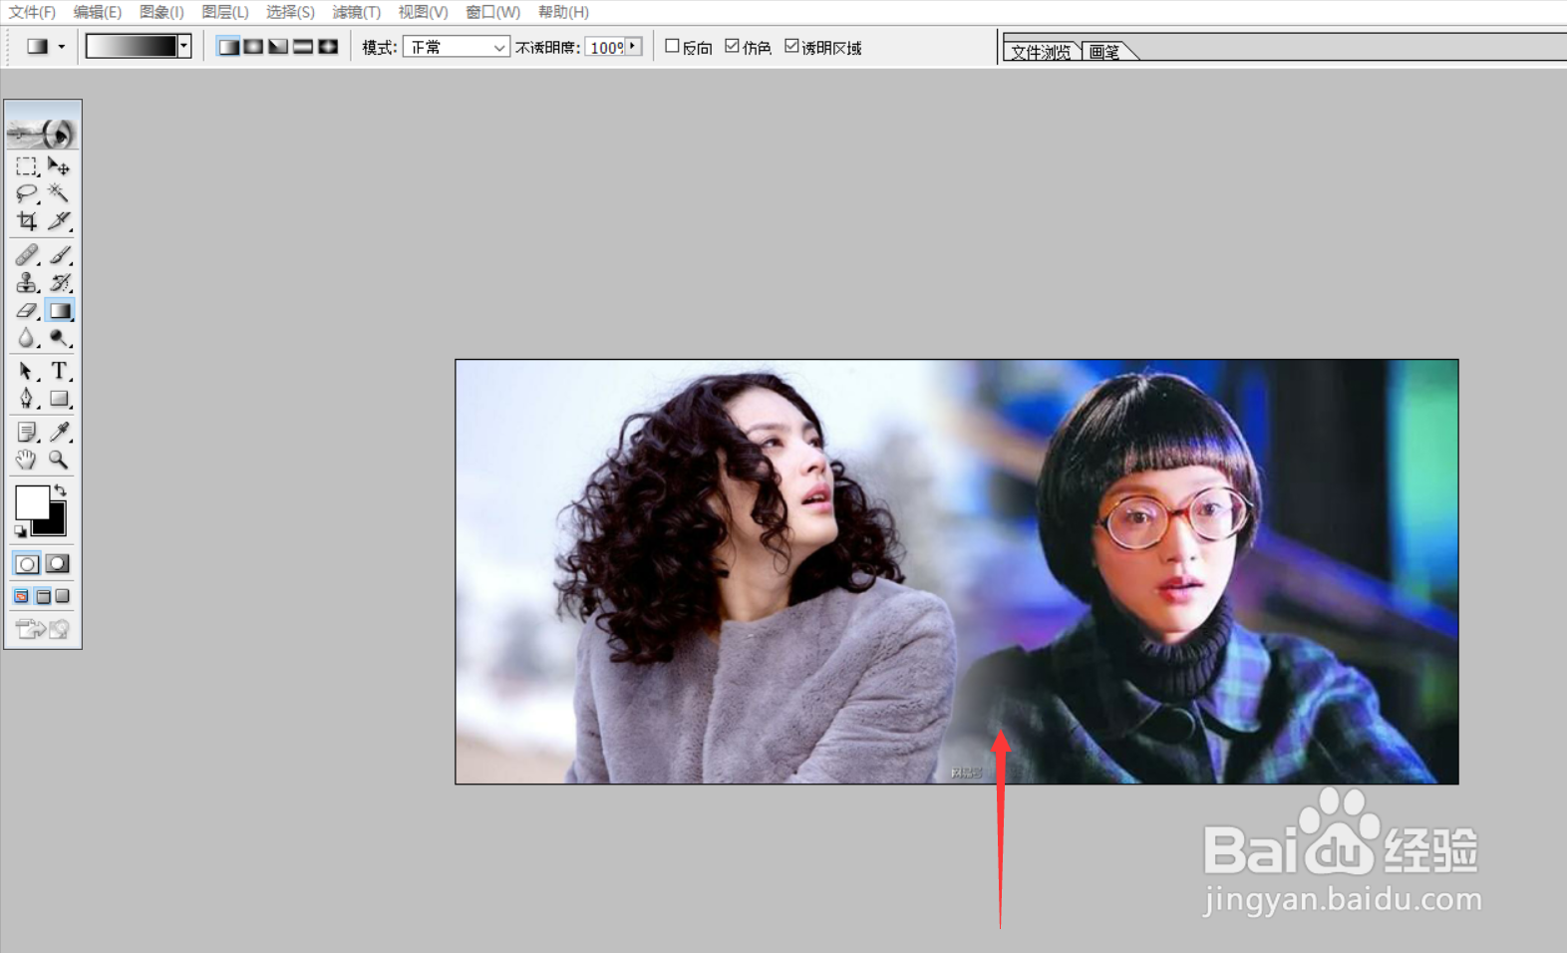Switch to Quick Mask Mode

58,564
